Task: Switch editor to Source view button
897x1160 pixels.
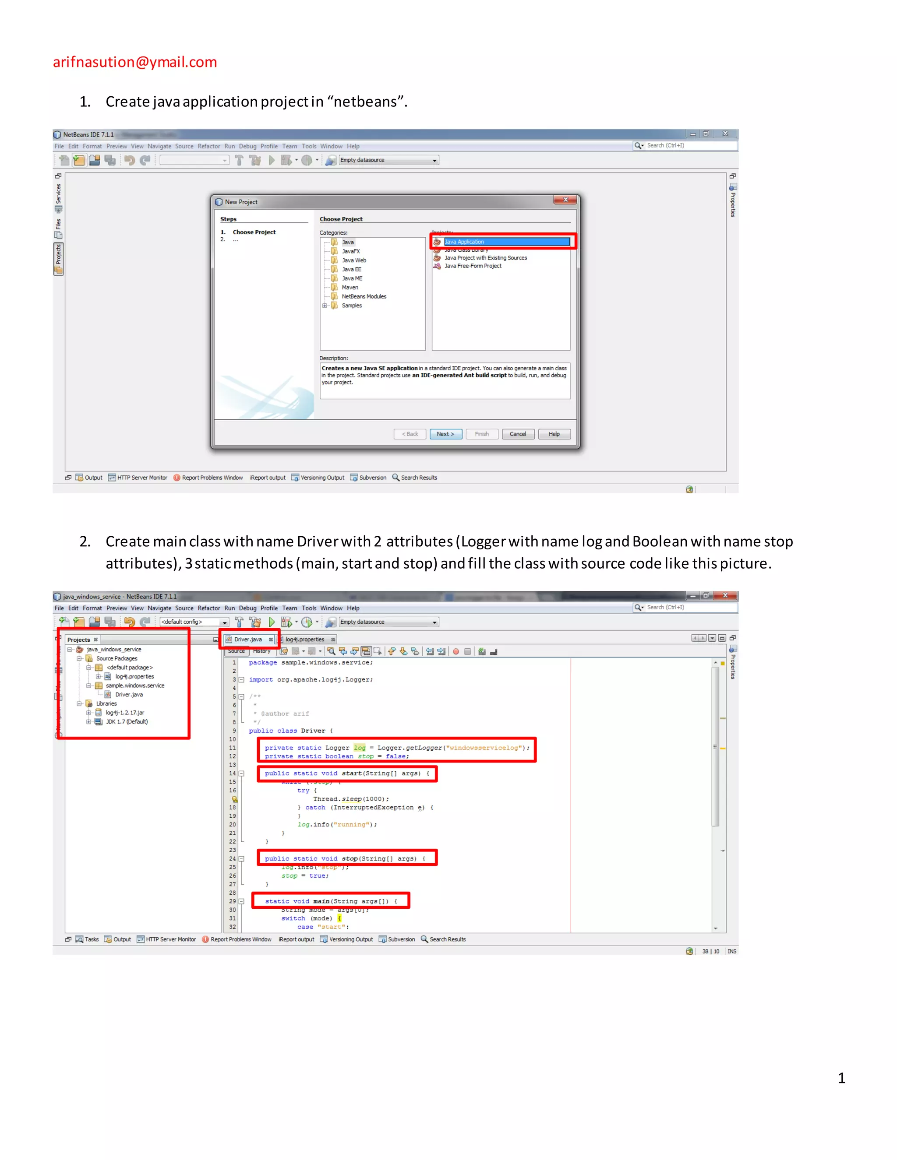Action: (237, 651)
